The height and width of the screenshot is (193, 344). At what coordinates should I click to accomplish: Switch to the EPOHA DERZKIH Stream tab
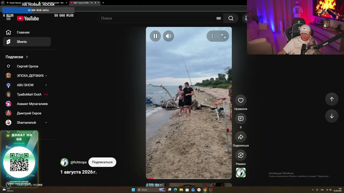pyautogui.click(x=52, y=3)
